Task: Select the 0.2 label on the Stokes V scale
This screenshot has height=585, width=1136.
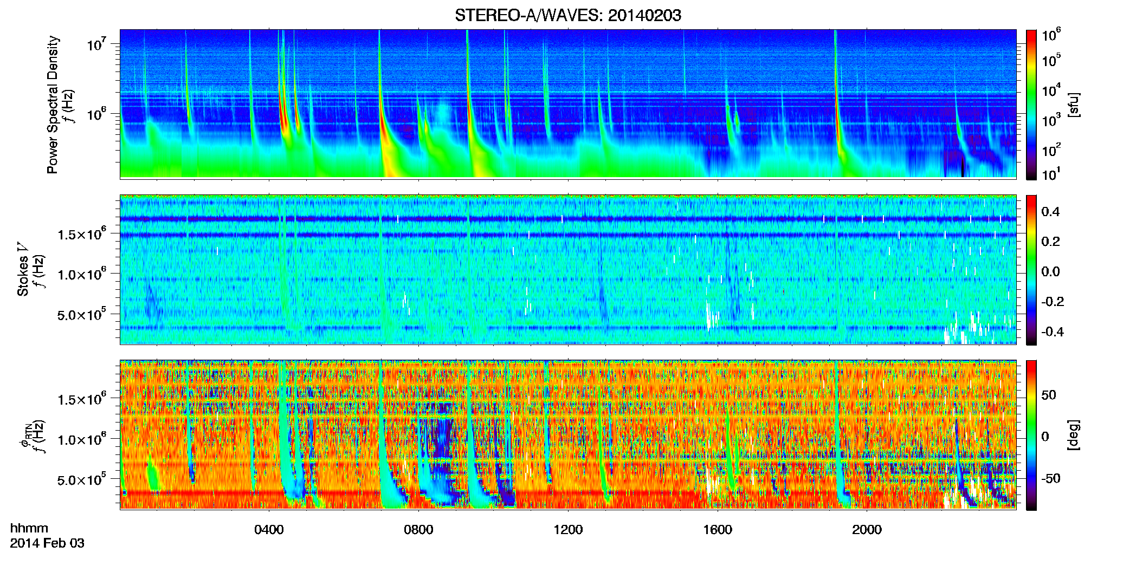Action: tap(1050, 241)
